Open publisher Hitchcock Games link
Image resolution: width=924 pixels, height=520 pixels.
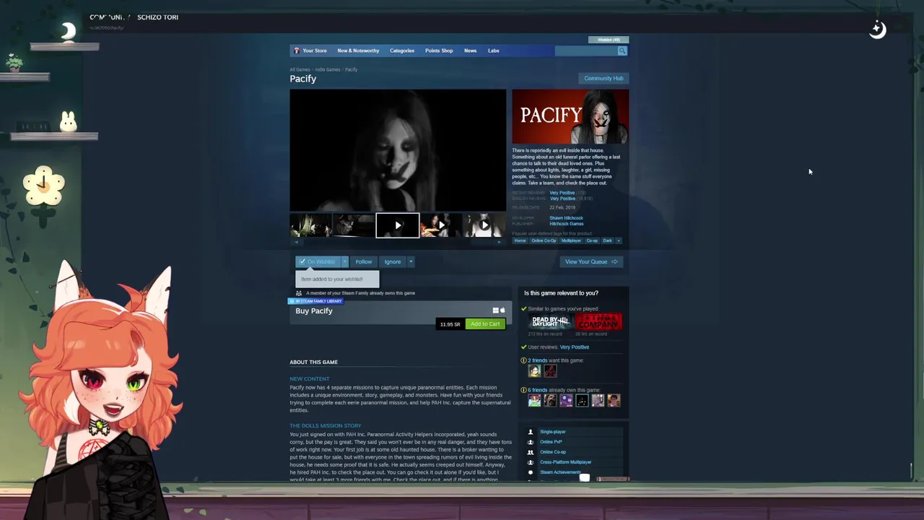point(567,224)
